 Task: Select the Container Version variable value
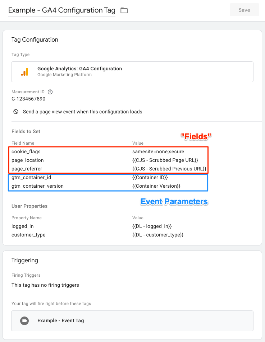(156, 186)
